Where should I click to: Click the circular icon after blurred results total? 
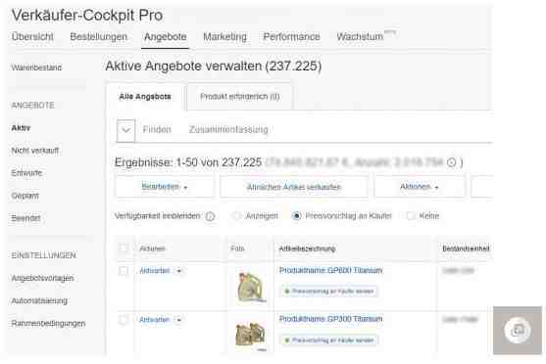click(451, 162)
